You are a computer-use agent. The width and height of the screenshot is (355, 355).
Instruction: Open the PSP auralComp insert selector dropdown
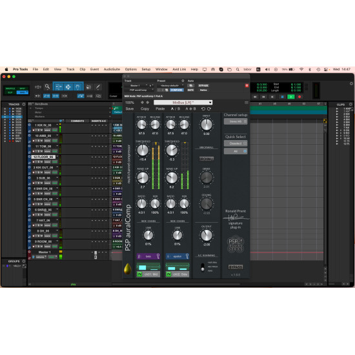coord(139,90)
